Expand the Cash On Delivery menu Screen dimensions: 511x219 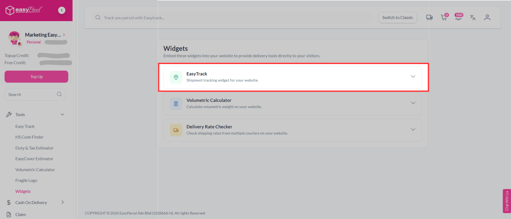point(63,202)
